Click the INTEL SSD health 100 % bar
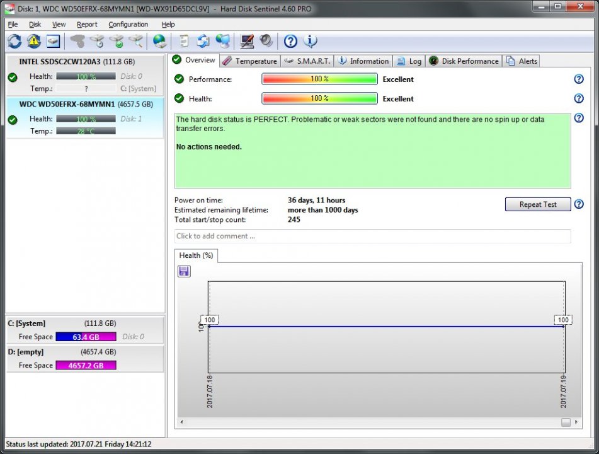Viewport: 599px width, 454px height. [86, 76]
